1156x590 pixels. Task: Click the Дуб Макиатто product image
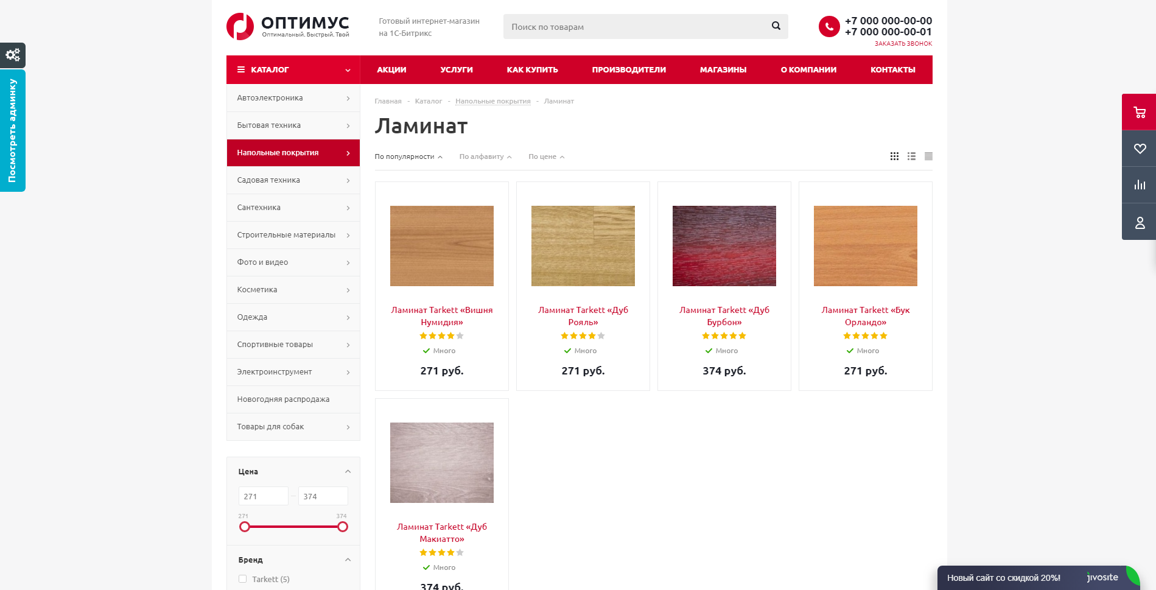click(x=442, y=463)
